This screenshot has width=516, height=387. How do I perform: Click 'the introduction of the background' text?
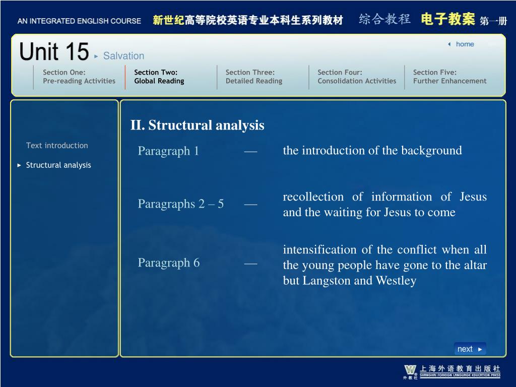[x=372, y=151]
